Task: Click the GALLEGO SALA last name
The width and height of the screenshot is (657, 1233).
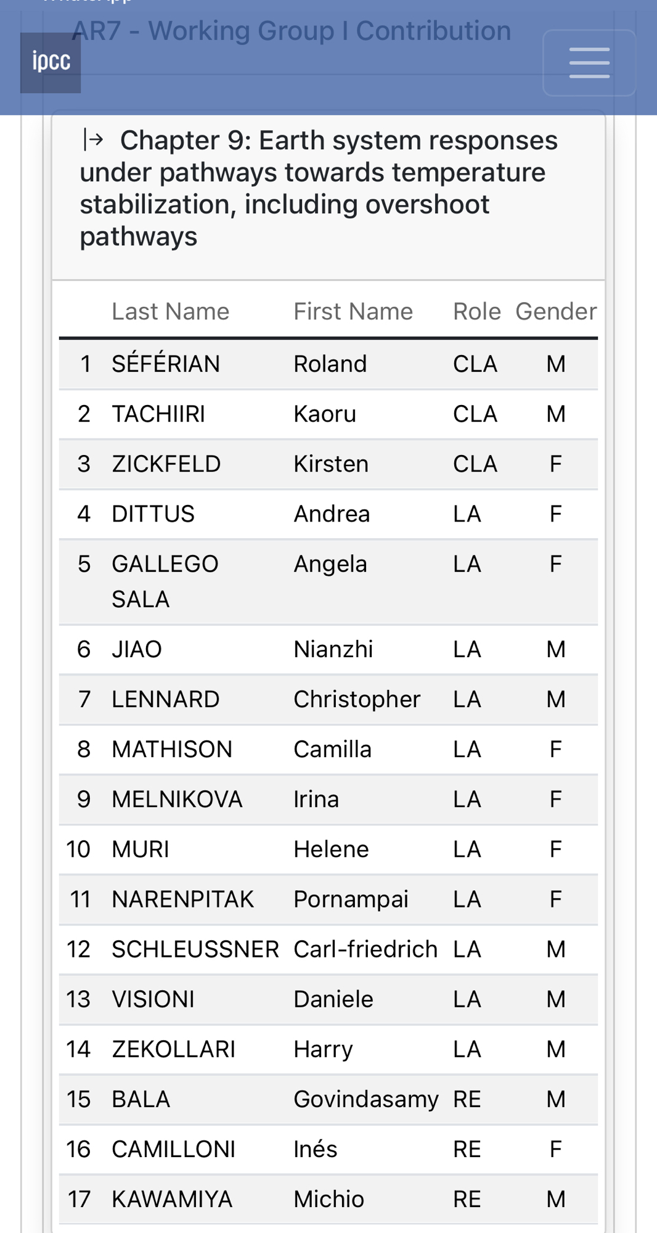Action: pyautogui.click(x=165, y=581)
